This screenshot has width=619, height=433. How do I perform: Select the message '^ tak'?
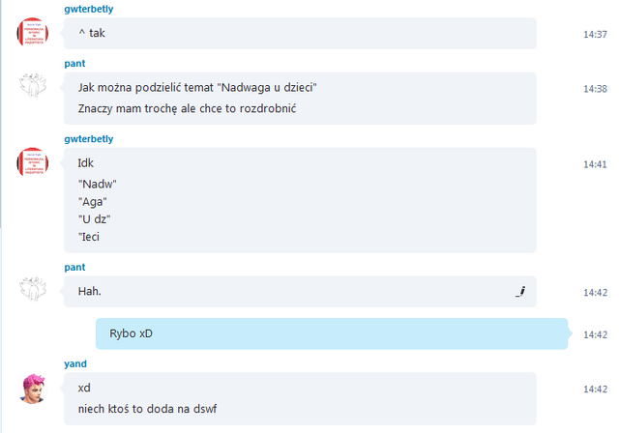tap(92, 33)
